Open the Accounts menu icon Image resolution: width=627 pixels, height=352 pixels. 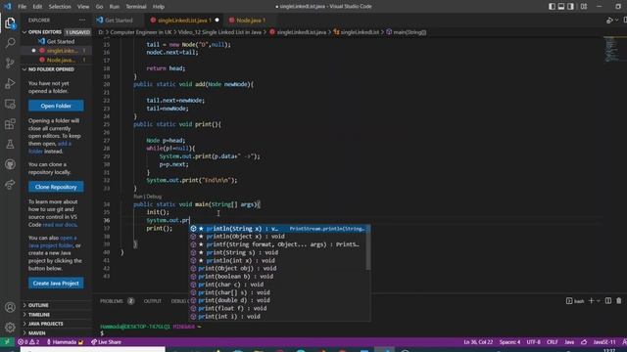click(10, 307)
